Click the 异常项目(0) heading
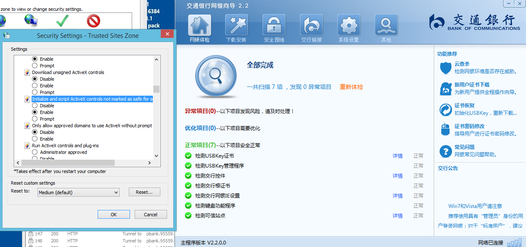 [x=200, y=111]
